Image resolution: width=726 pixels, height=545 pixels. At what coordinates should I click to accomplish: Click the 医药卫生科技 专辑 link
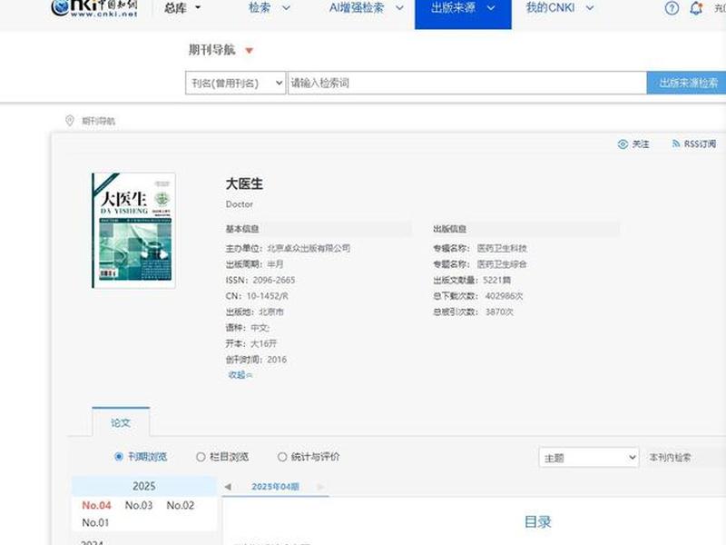pos(502,248)
